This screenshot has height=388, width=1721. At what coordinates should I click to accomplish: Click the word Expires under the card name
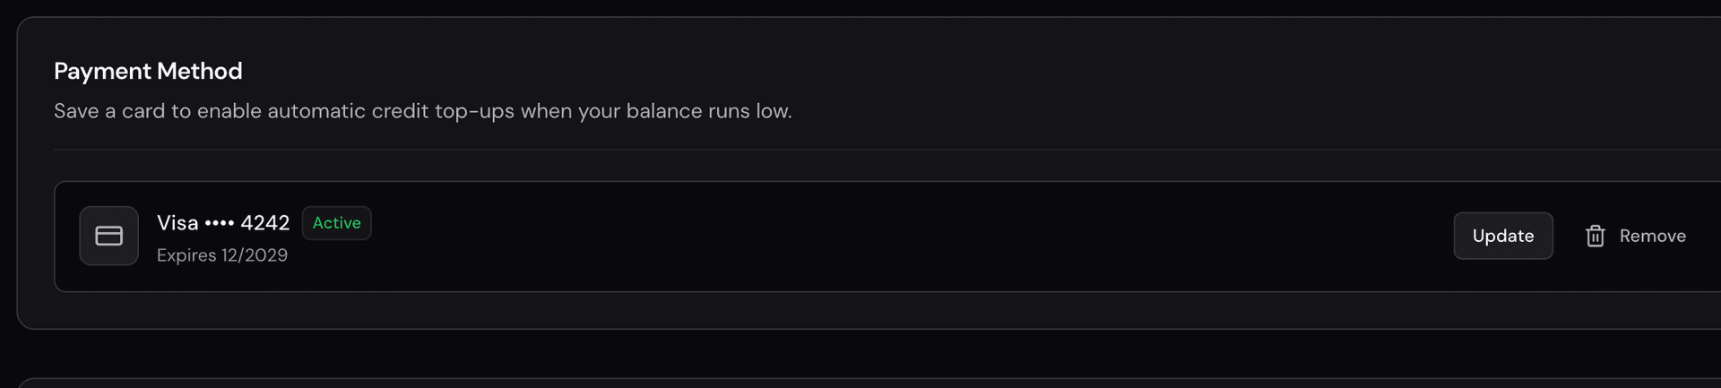tap(186, 255)
